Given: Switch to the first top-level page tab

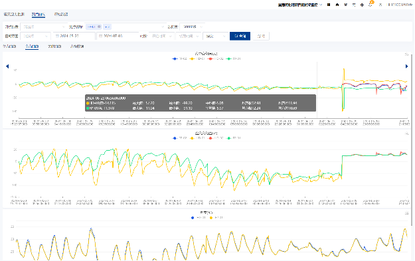Looking at the screenshot, I should pos(14,15).
